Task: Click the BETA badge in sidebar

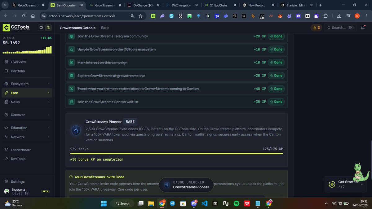Action: (x=45, y=191)
